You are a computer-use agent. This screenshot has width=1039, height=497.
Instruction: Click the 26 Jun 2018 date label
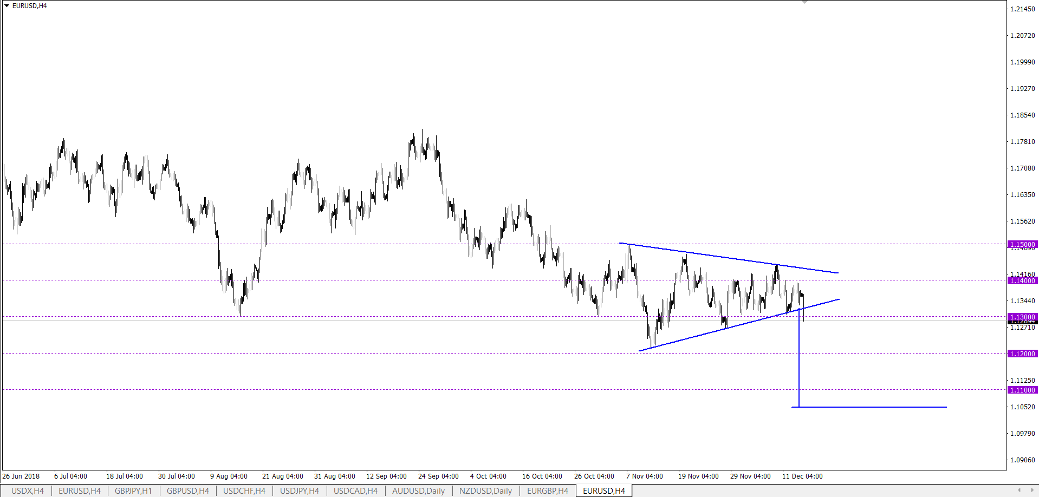21,476
